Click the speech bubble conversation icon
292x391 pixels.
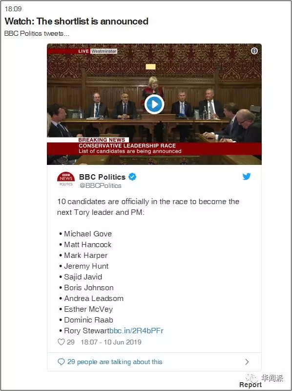(61, 362)
